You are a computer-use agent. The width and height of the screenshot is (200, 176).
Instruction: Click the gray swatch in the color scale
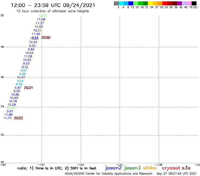click(x=116, y=3)
